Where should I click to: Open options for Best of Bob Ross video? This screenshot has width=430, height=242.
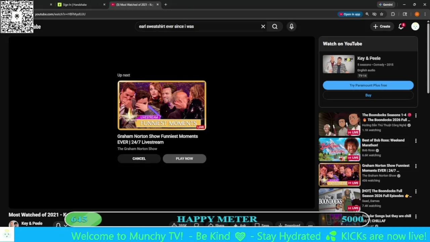click(416, 141)
